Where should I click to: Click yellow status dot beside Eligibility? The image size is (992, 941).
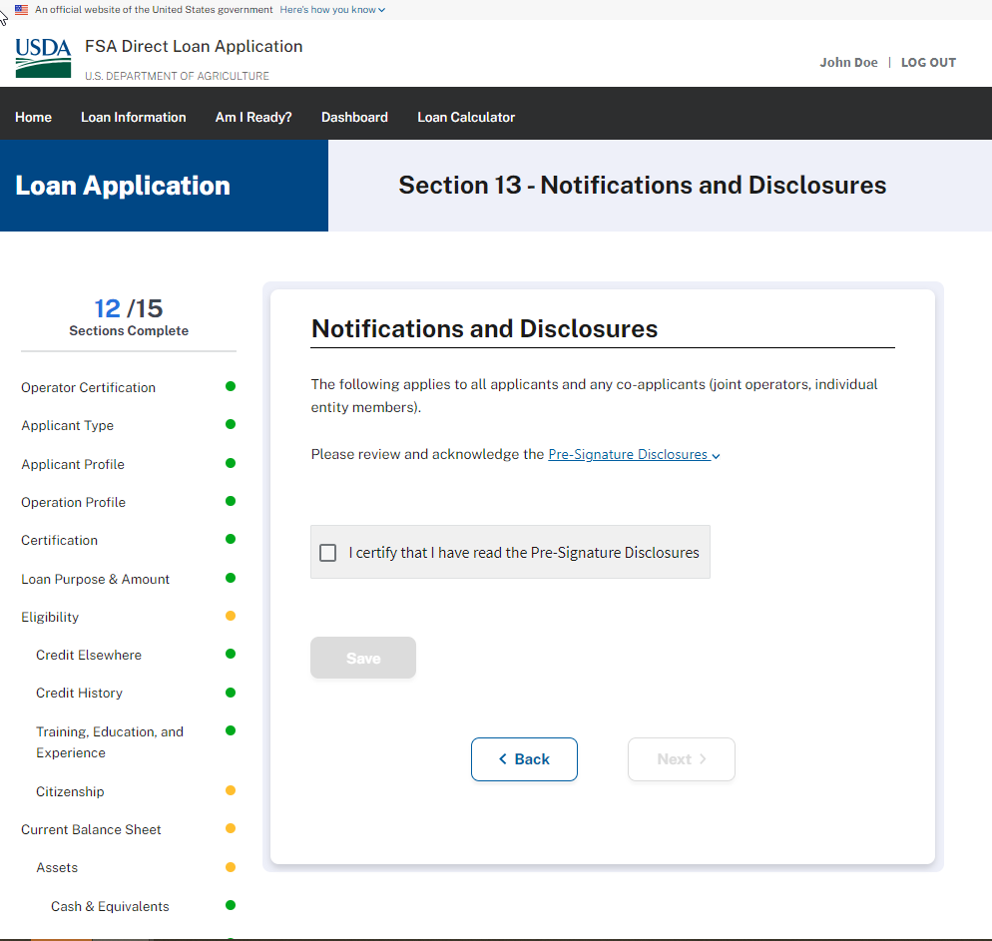[231, 616]
